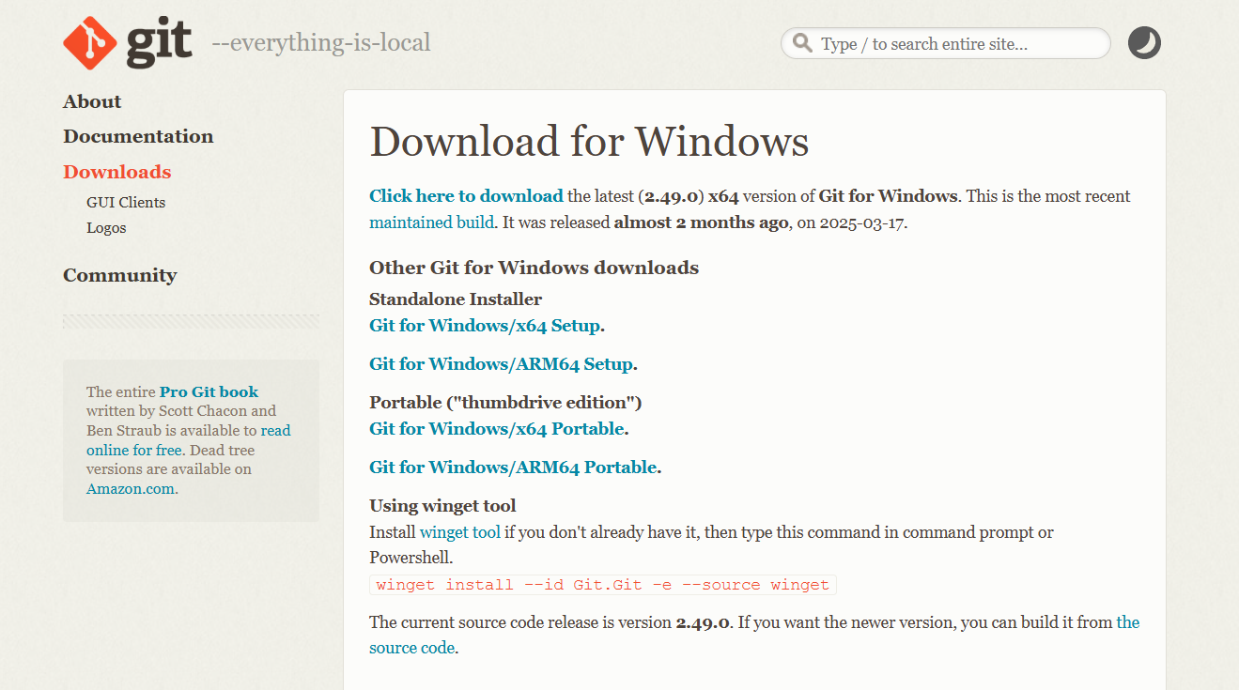Download Git for Windows/x64 Setup
The width and height of the screenshot is (1239, 690).
[485, 326]
